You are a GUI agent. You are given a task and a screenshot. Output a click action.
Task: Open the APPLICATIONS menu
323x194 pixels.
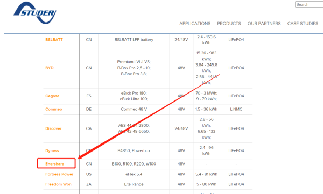click(x=195, y=24)
